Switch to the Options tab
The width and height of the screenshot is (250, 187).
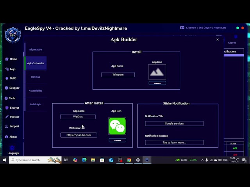coord(36,77)
